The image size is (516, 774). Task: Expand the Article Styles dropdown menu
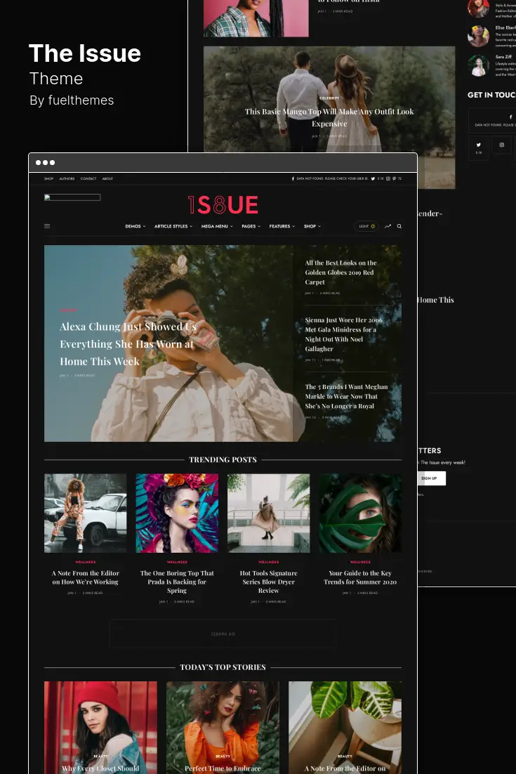coord(173,226)
